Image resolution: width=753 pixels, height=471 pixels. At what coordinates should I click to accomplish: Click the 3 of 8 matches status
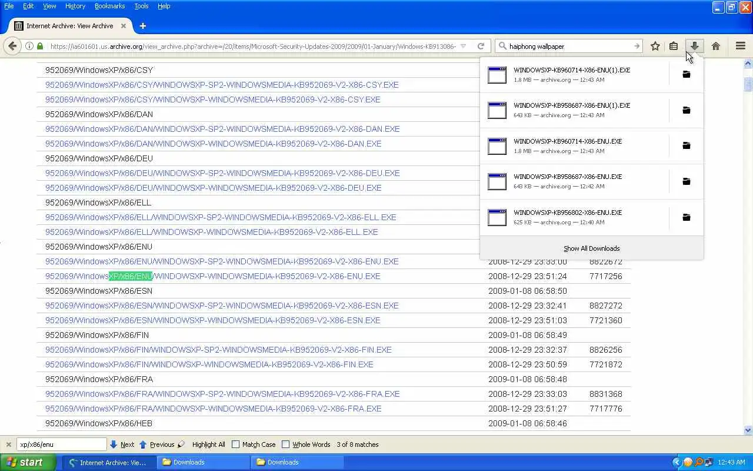pyautogui.click(x=358, y=445)
